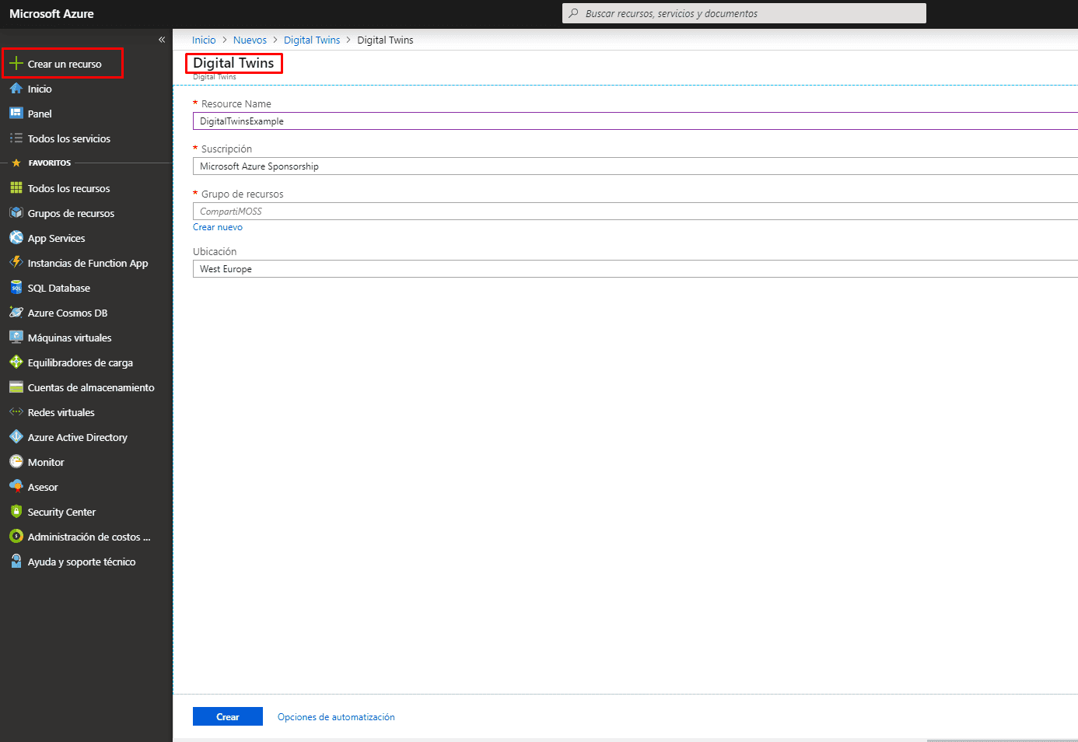Click the Resource Name input field

(x=635, y=121)
